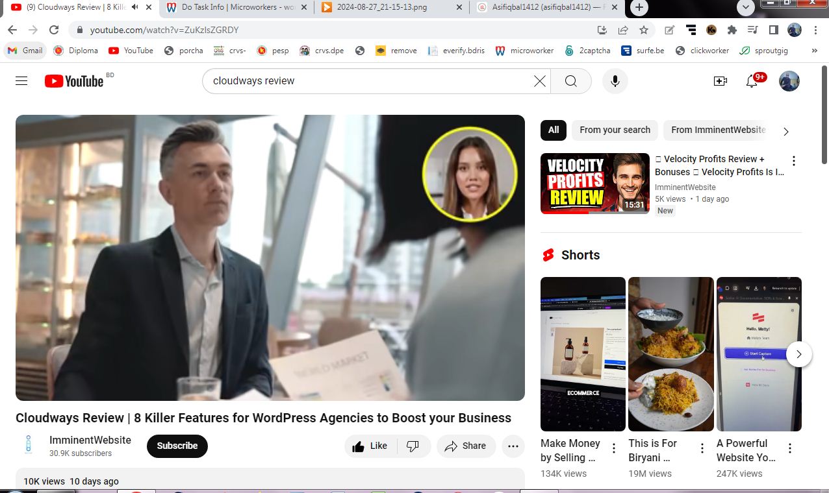Open the microworker bookmark
Image resolution: width=829 pixels, height=493 pixels.
pyautogui.click(x=524, y=51)
